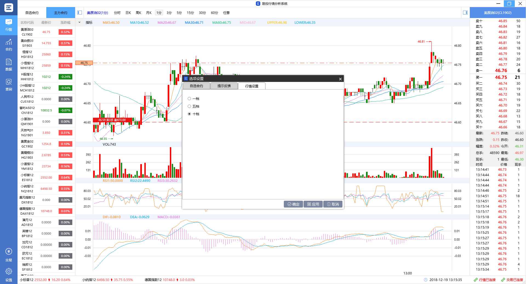Open the 主力合约 main contracts tab
The width and height of the screenshot is (526, 284).
pyautogui.click(x=61, y=13)
